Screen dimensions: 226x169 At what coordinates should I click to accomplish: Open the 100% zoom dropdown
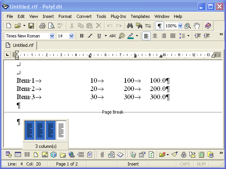click(x=180, y=26)
